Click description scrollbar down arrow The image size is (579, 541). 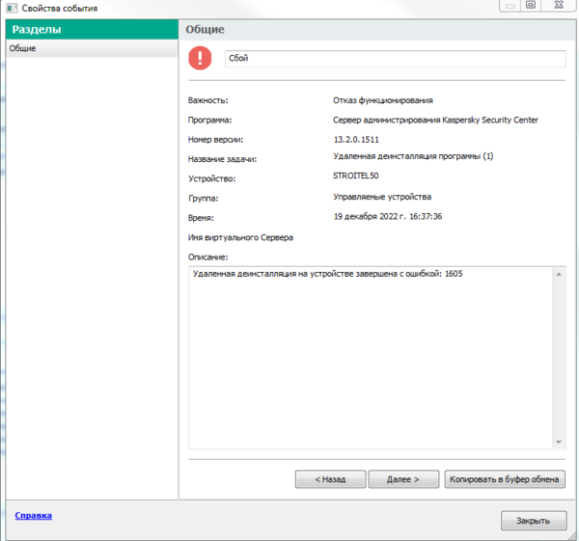pyautogui.click(x=559, y=442)
